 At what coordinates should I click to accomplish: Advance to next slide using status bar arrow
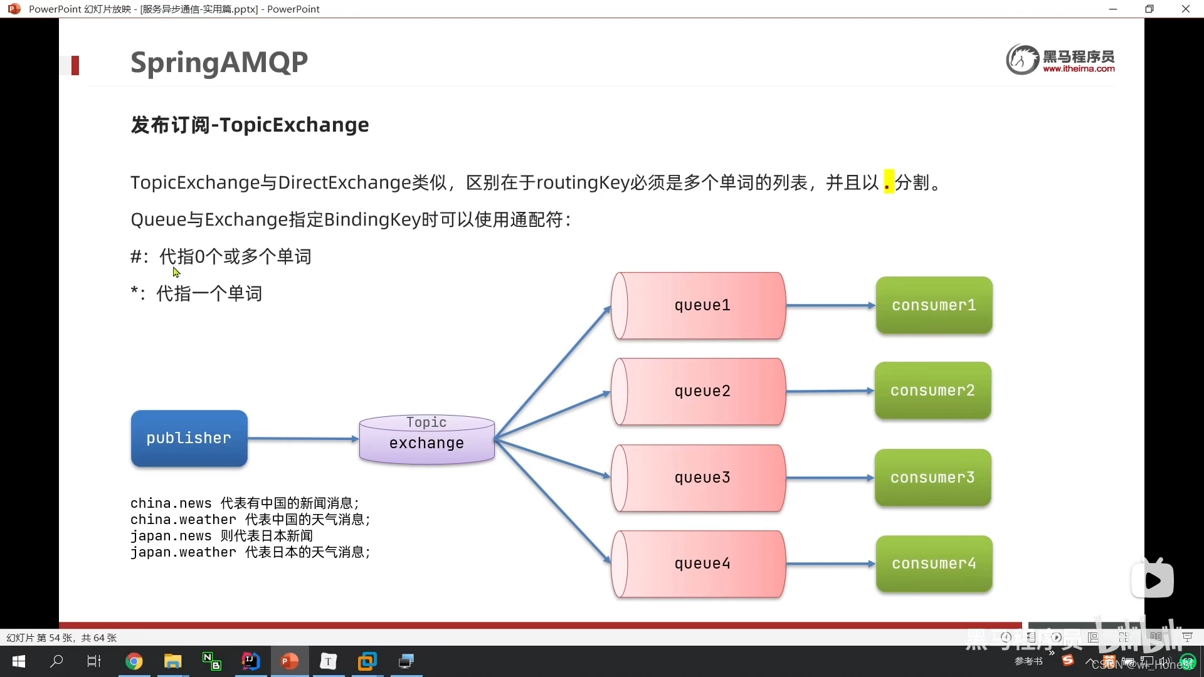pos(1057,638)
